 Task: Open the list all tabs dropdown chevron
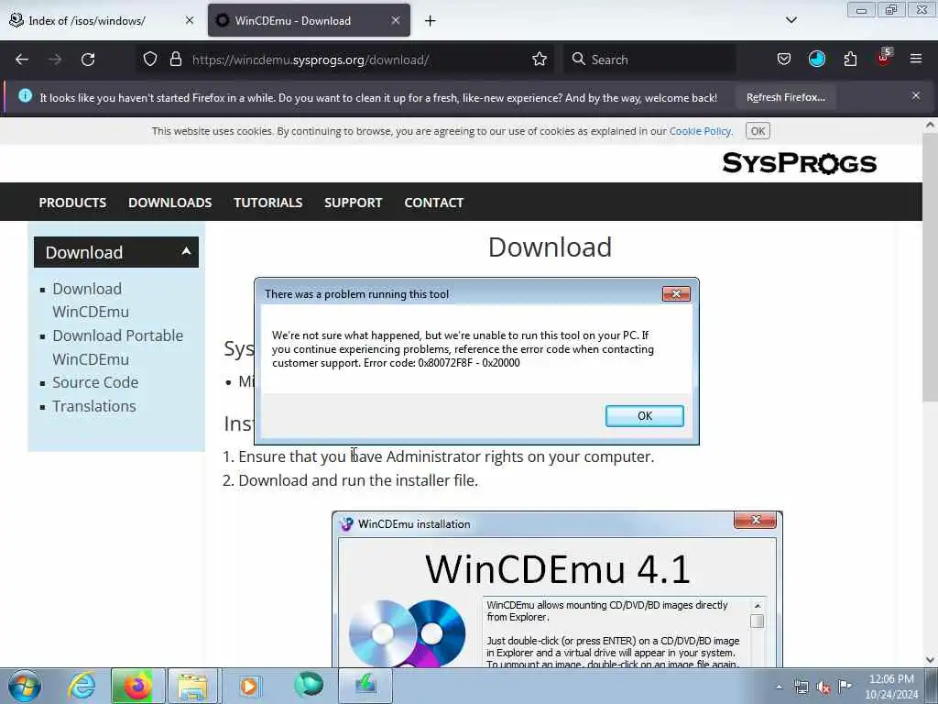[791, 20]
